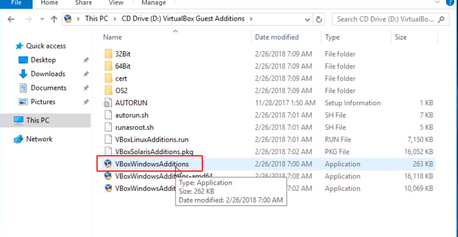The image size is (458, 237).
Task: Open the File ribbon tab
Action: (16, 3)
